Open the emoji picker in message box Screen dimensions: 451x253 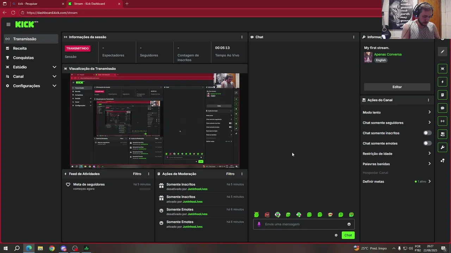point(349,224)
